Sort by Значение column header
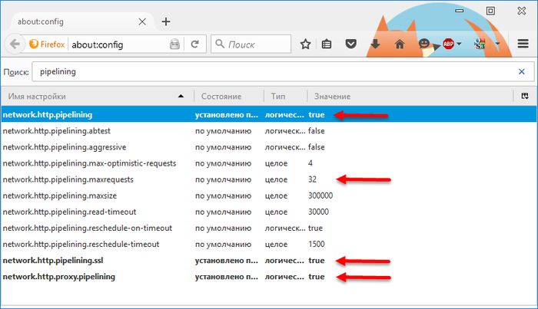This screenshot has height=309, width=538. pos(410,97)
